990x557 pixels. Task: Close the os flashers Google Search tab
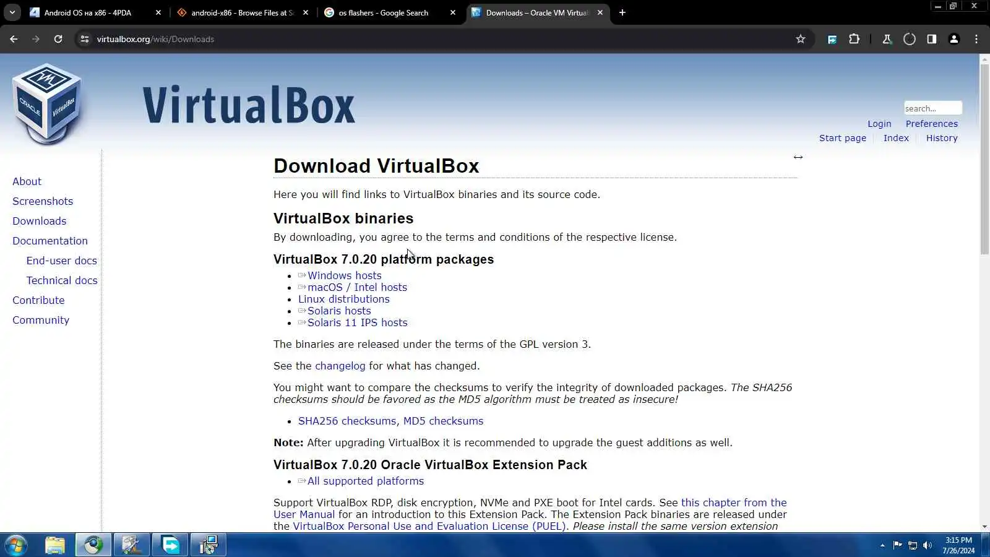coord(453,12)
